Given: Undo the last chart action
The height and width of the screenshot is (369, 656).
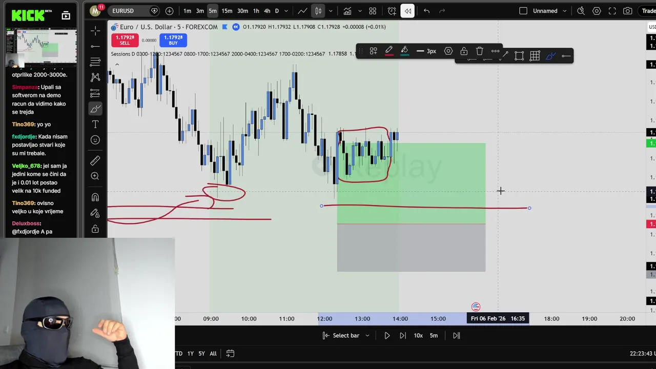Looking at the screenshot, I should coord(426,11).
